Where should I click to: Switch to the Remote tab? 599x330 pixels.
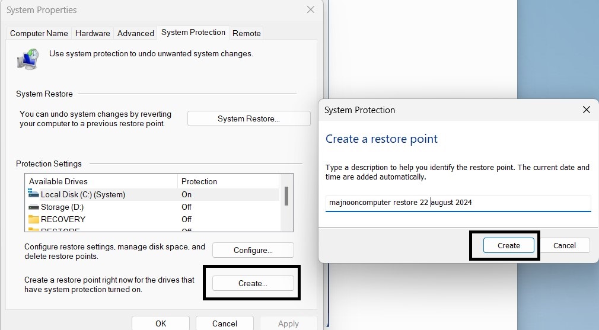point(246,33)
